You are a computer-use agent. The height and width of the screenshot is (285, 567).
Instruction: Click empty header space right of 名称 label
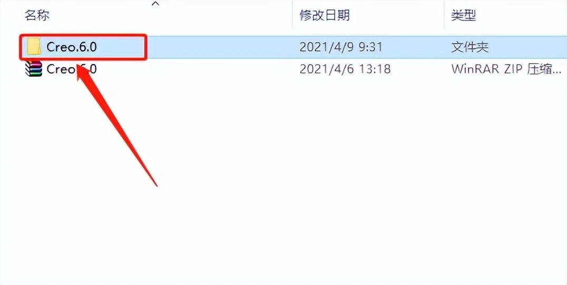click(101, 16)
